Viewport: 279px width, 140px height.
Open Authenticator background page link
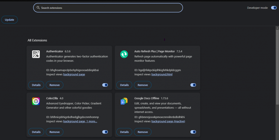click(x=74, y=74)
